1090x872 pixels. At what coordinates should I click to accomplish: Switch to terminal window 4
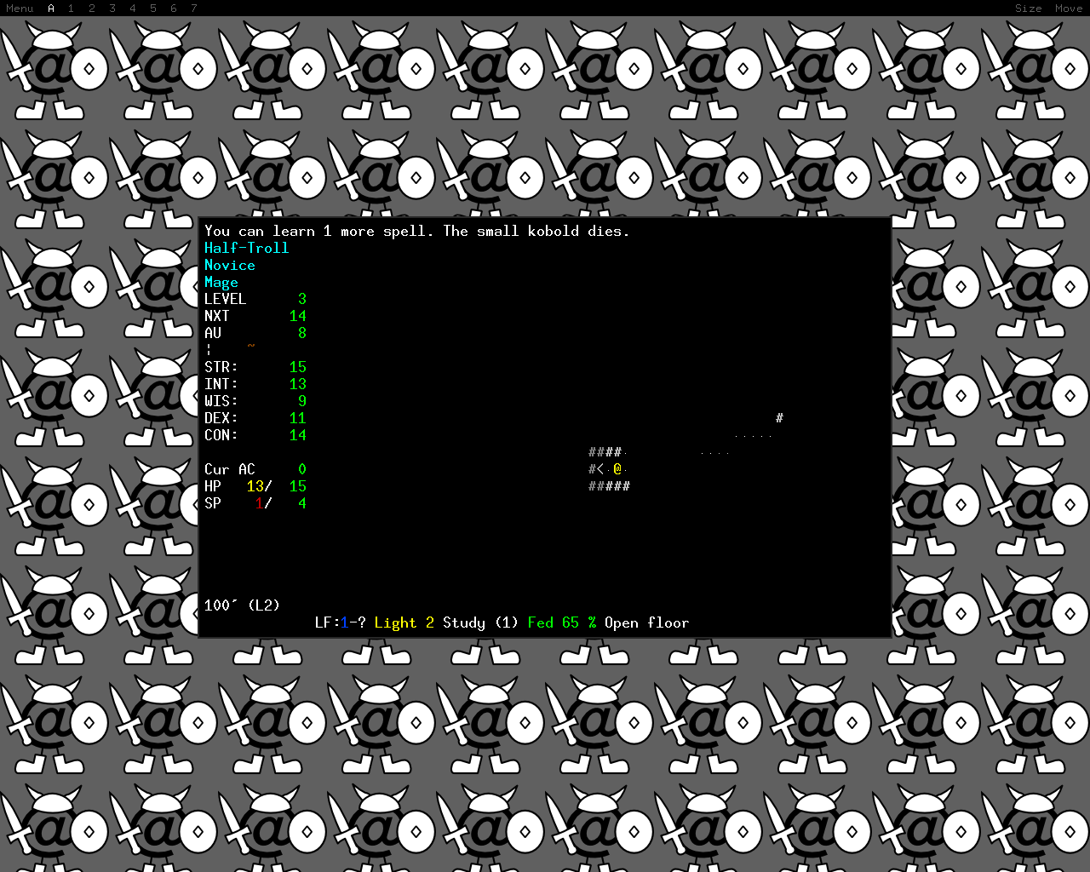[133, 9]
